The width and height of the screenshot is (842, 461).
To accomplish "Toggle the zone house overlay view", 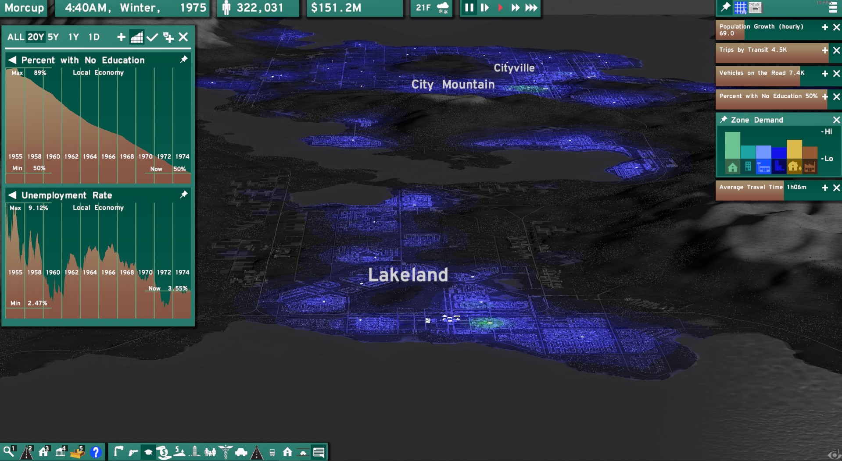I will coord(287,452).
